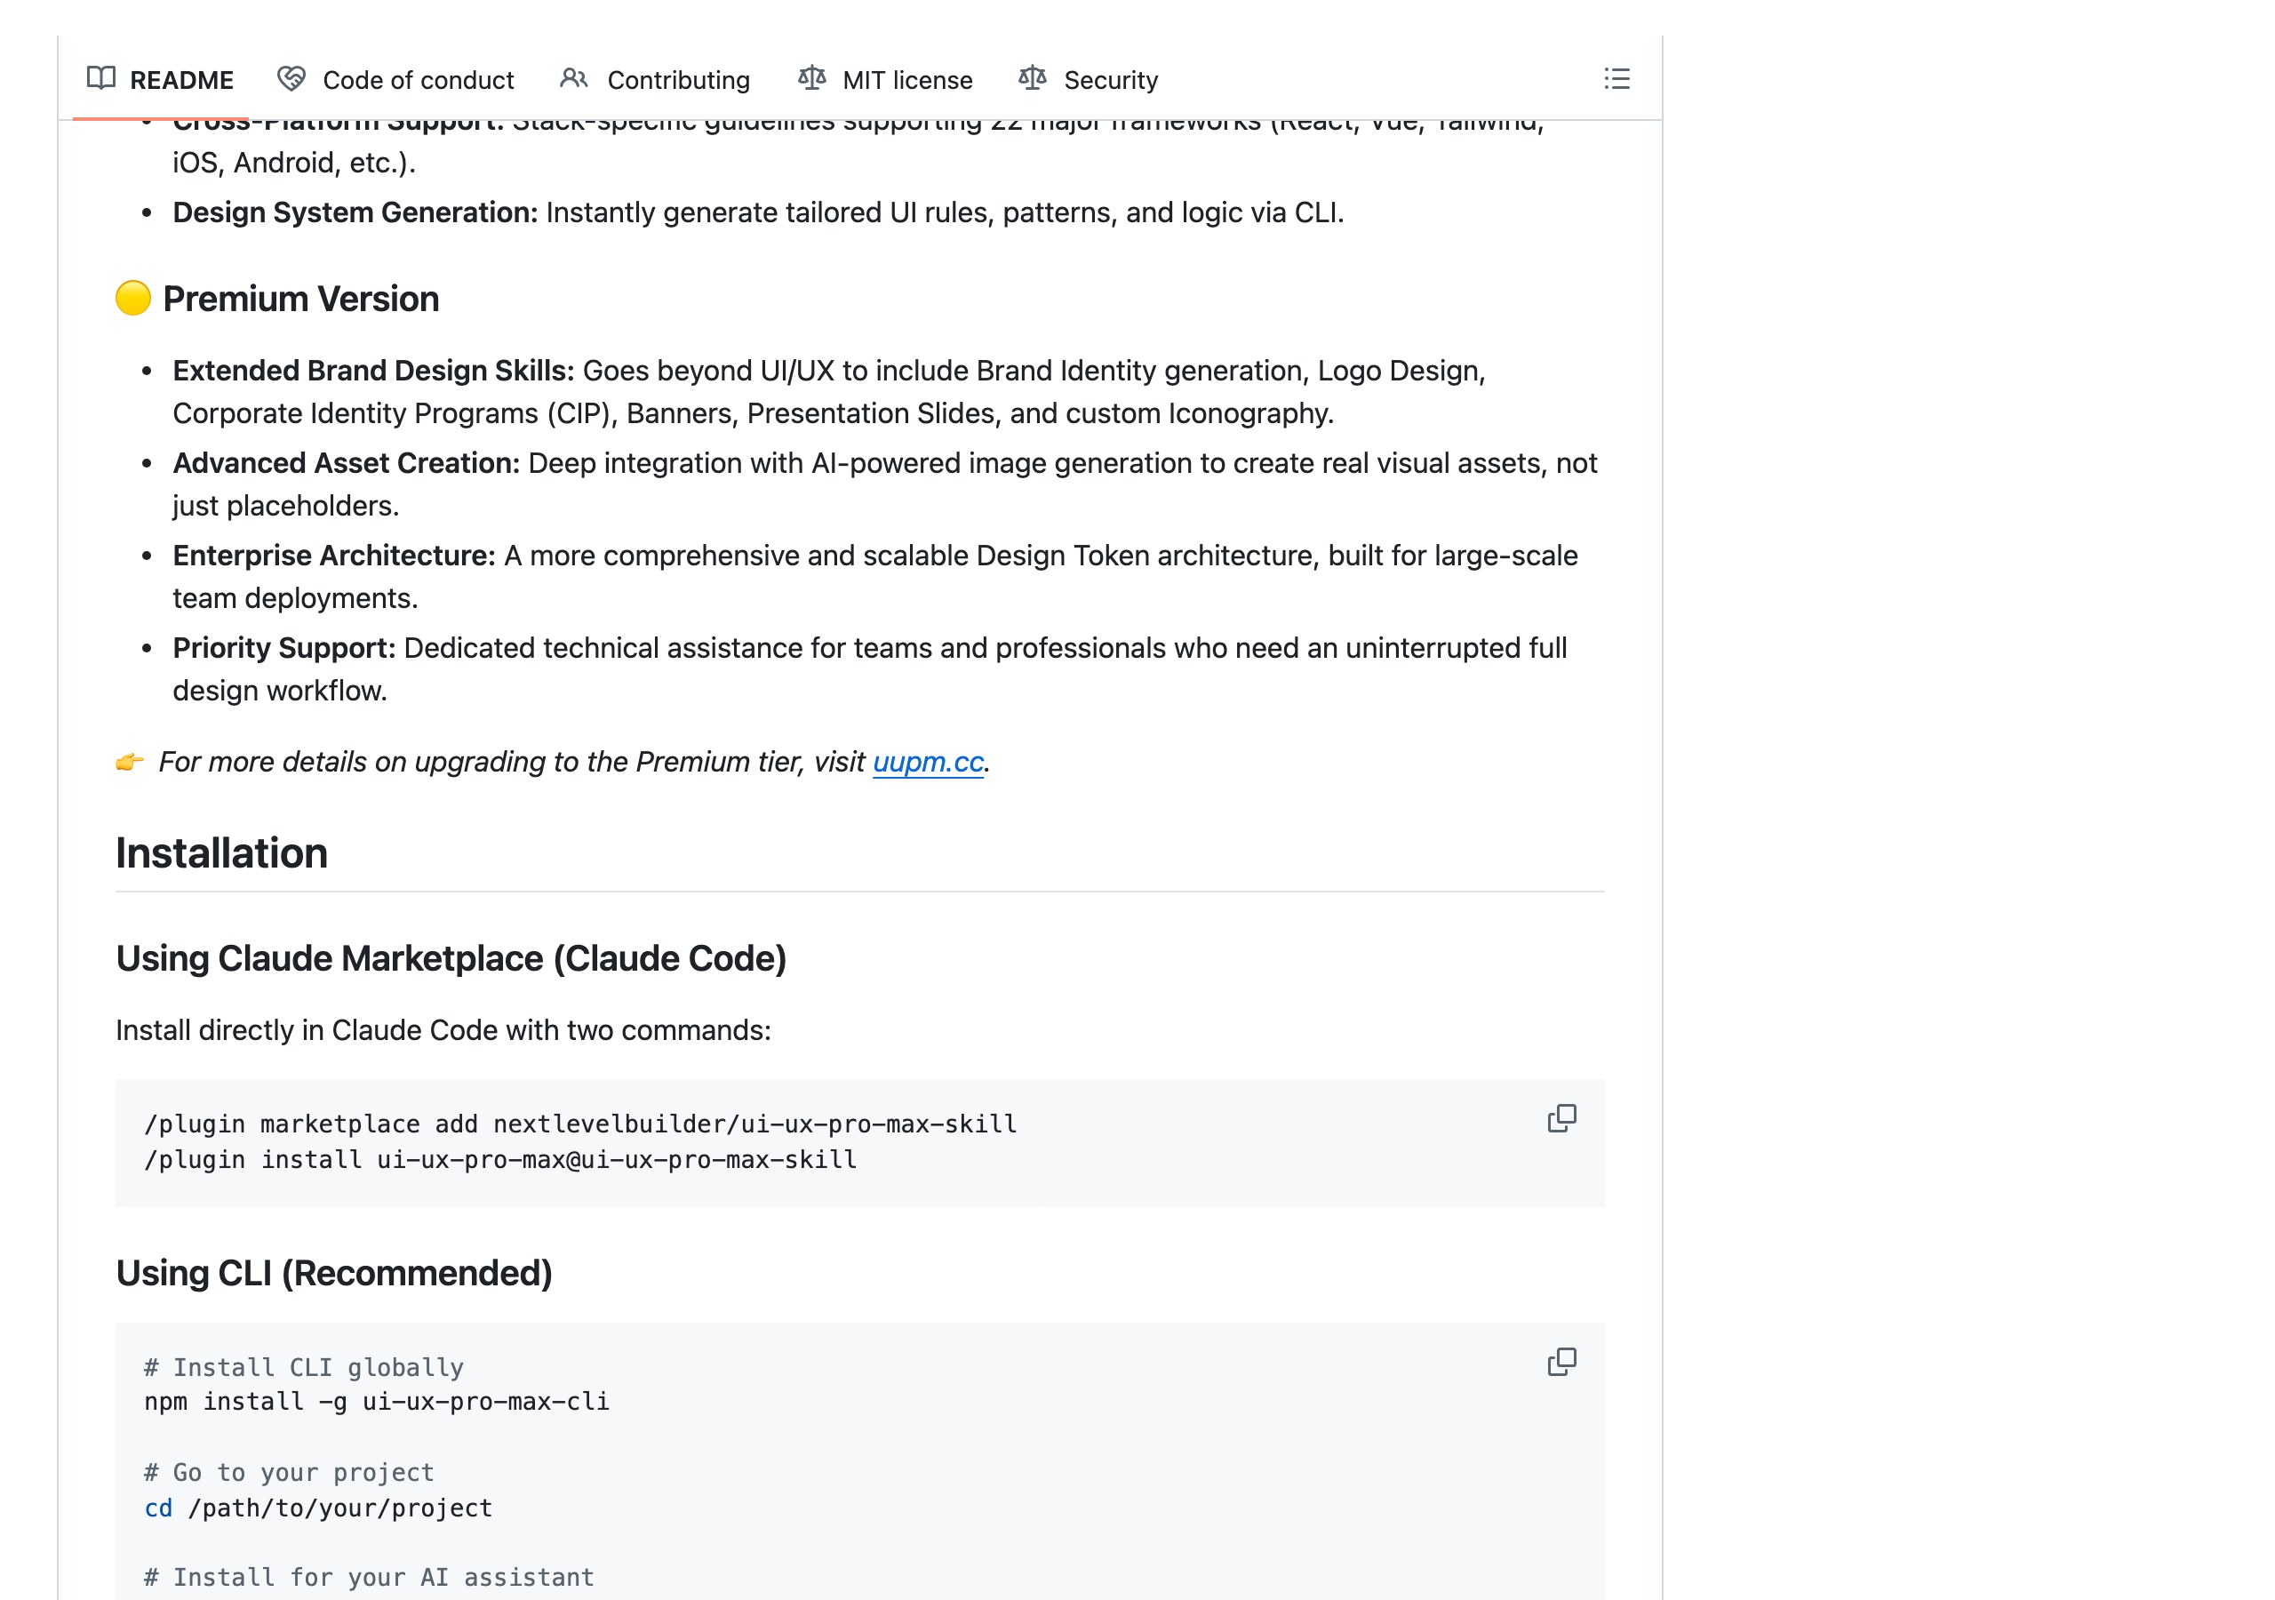Open the README outline menu
Image resolution: width=2275 pixels, height=1600 pixels.
tap(1616, 79)
